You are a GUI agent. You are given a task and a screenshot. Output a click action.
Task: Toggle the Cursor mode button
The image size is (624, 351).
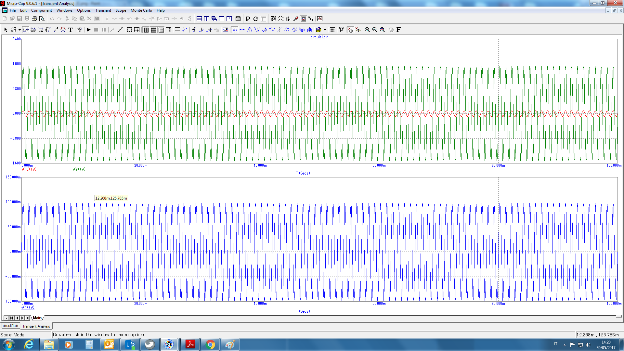click(x=33, y=30)
